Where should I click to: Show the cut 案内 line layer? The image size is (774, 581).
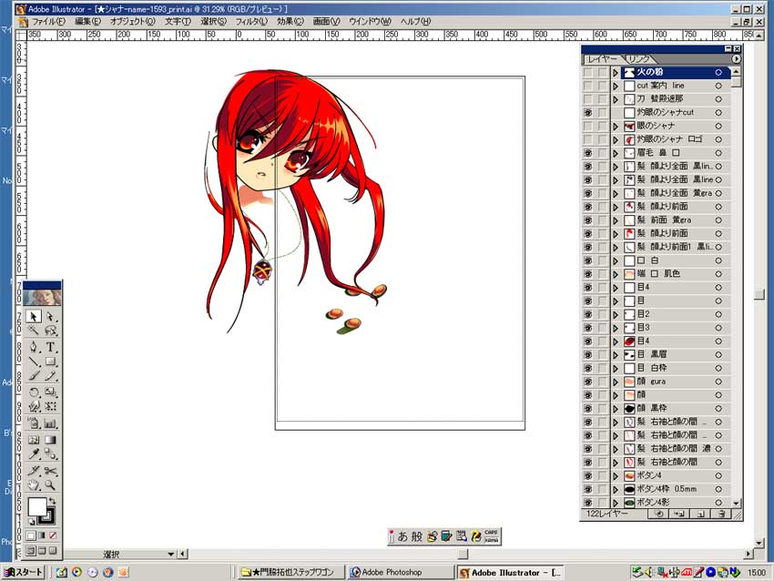click(x=587, y=86)
